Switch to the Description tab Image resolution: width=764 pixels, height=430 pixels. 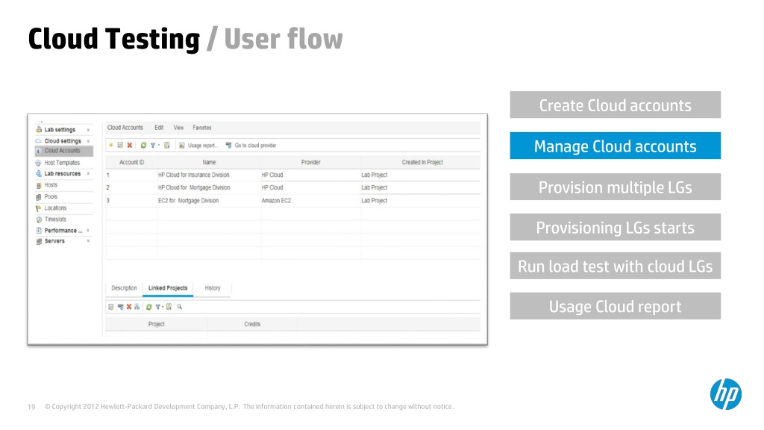(x=124, y=288)
